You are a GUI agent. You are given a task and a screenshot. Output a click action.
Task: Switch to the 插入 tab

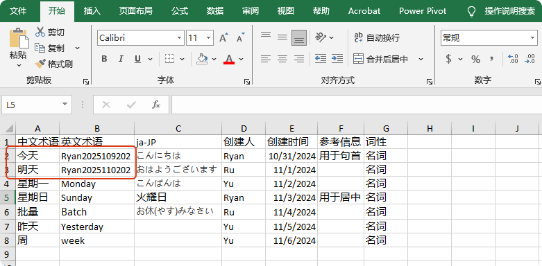pyautogui.click(x=92, y=11)
